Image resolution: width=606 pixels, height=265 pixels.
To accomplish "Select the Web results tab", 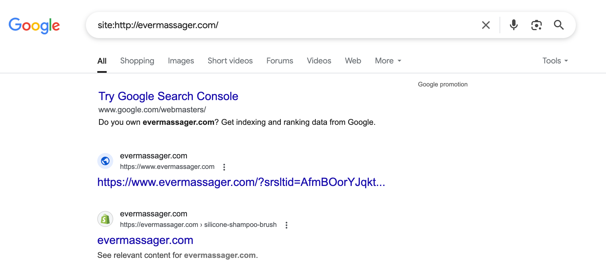I will pos(353,61).
